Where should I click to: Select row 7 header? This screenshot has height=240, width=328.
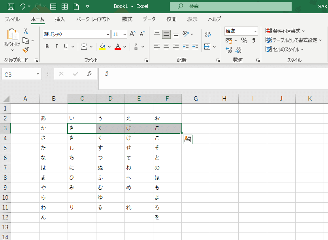coord(5,168)
